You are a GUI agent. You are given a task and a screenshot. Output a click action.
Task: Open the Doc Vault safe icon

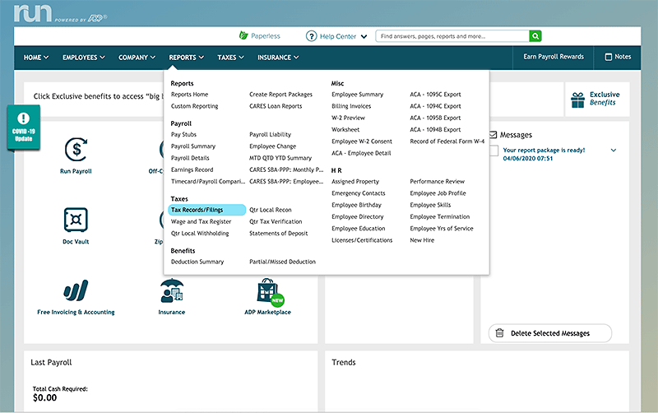point(76,220)
